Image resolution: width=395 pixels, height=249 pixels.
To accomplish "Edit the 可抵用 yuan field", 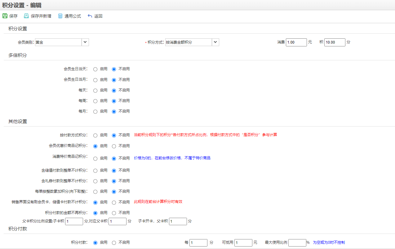I will pos(243,243).
